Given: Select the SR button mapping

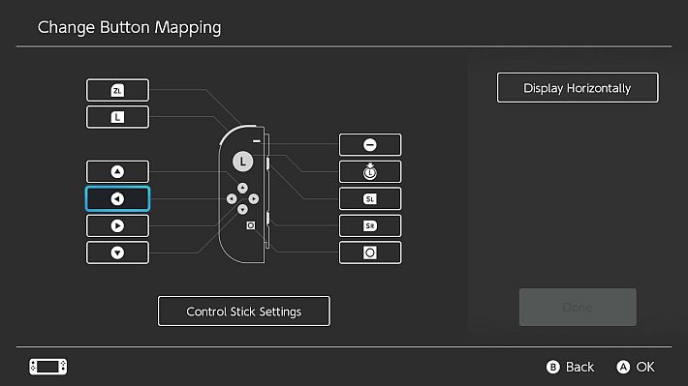Looking at the screenshot, I should click(370, 225).
